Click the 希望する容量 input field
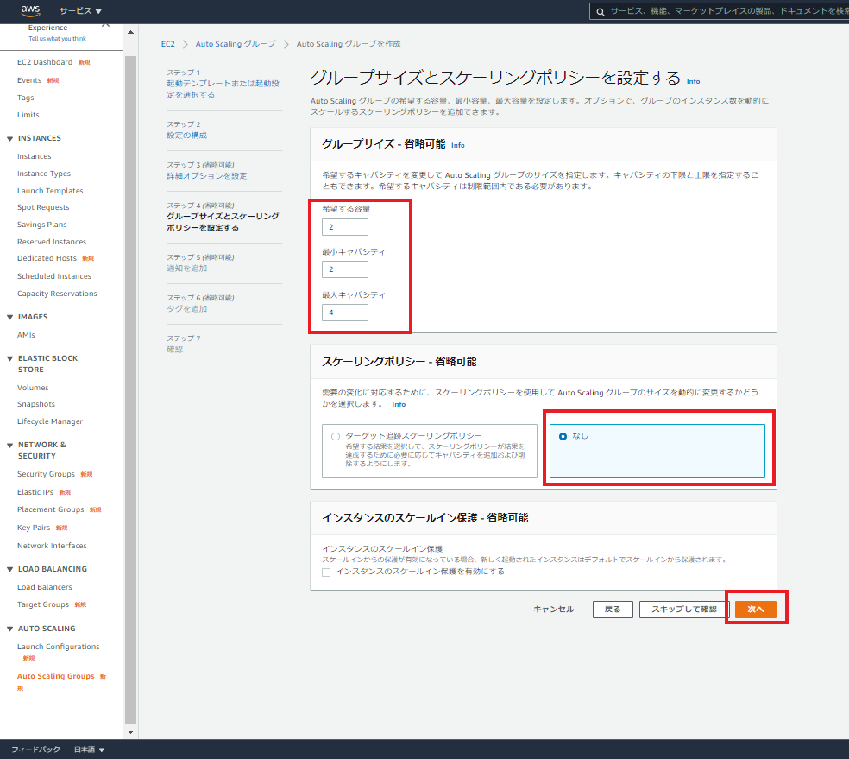The image size is (849, 759). click(x=345, y=227)
